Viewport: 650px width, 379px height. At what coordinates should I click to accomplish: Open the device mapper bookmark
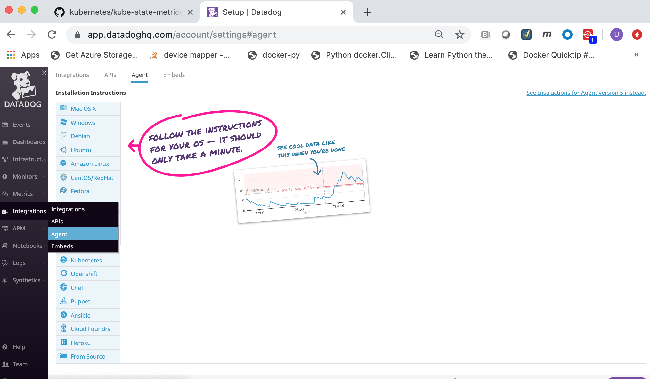pos(190,55)
